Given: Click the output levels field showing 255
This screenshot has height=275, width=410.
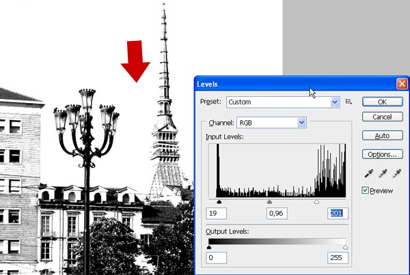Looking at the screenshot, I should (338, 258).
